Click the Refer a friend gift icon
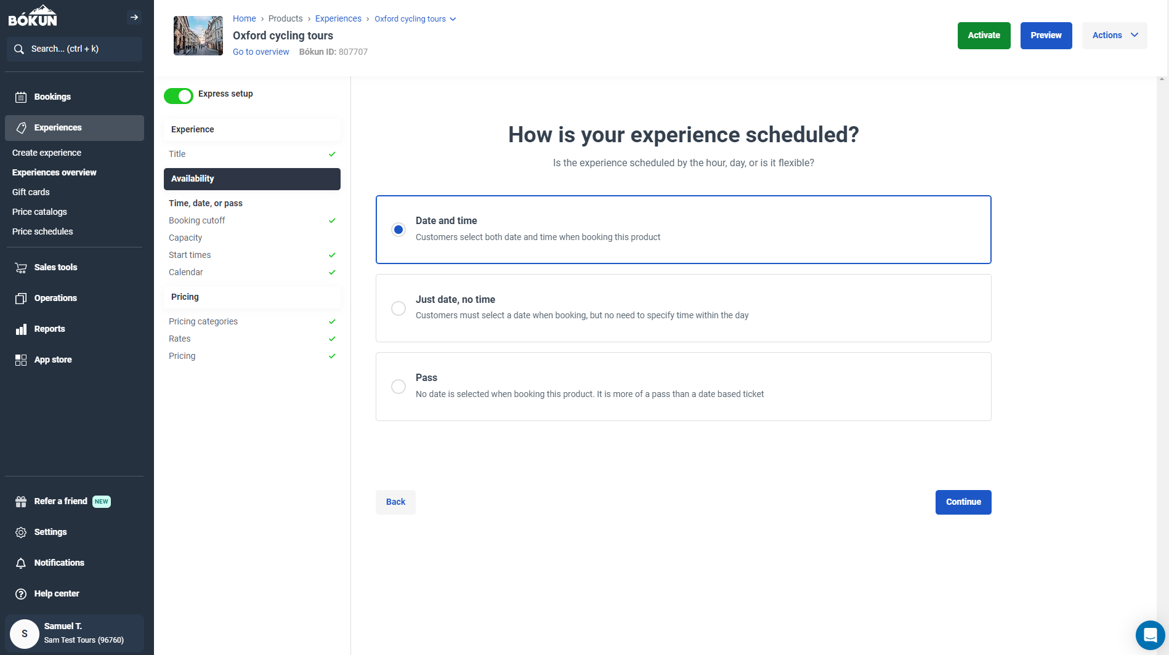The image size is (1169, 655). [21, 502]
